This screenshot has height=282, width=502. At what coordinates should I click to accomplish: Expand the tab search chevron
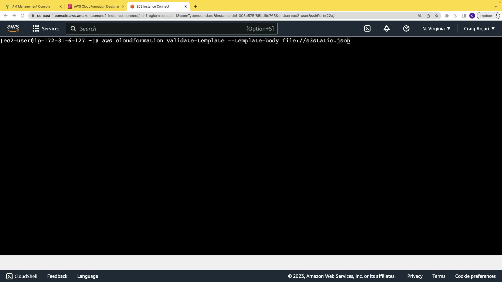point(496,7)
